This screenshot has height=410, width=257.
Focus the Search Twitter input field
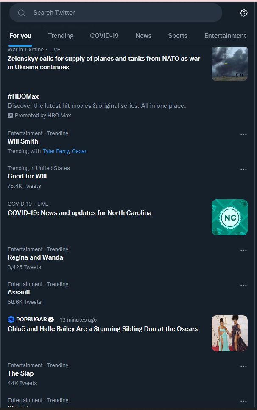coord(123,13)
